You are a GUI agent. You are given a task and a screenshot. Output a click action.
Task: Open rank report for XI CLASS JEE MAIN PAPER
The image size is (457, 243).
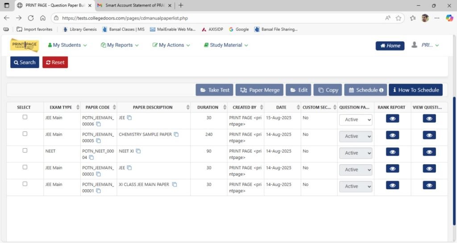click(x=392, y=185)
